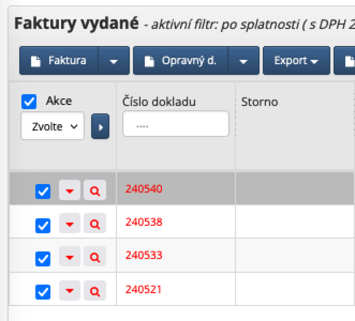This screenshot has height=321, width=355.
Task: Deselect checkbox for invoice 240540
Action: [43, 191]
